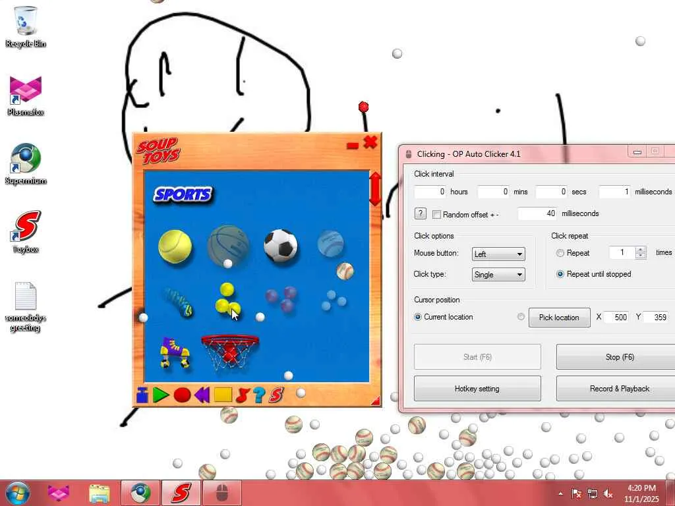
Task: Select the basketball hoop toy
Action: (x=230, y=352)
